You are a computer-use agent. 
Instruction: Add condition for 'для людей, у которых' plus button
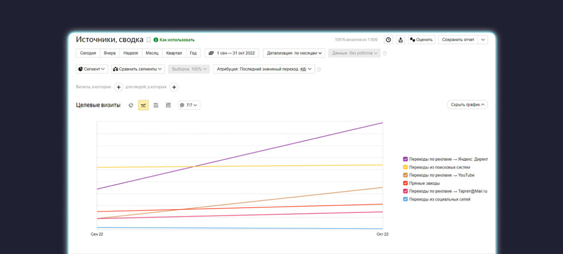pyautogui.click(x=174, y=87)
